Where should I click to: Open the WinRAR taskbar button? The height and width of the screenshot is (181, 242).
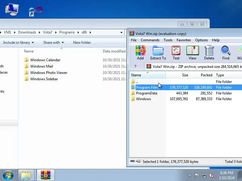coord(46,175)
